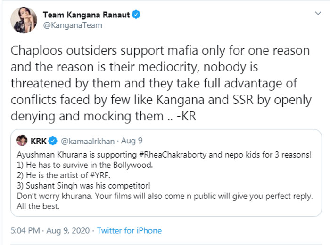Open the KRK display name in quoted tweet
The image size is (330, 245).
click(x=39, y=141)
